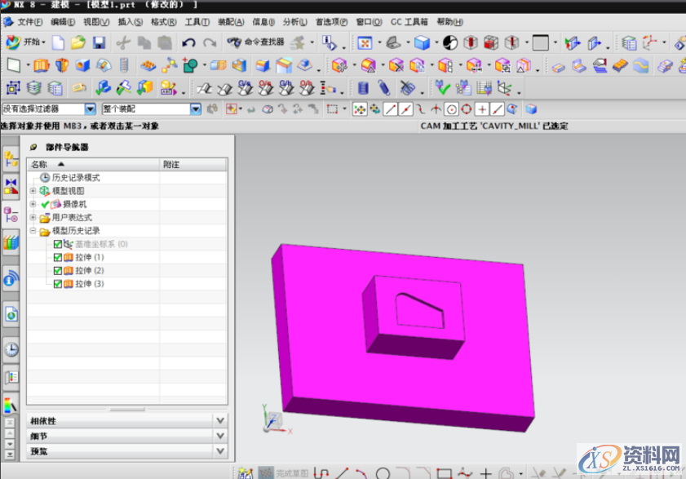
Task: Click the New file icon
Action: click(58, 42)
